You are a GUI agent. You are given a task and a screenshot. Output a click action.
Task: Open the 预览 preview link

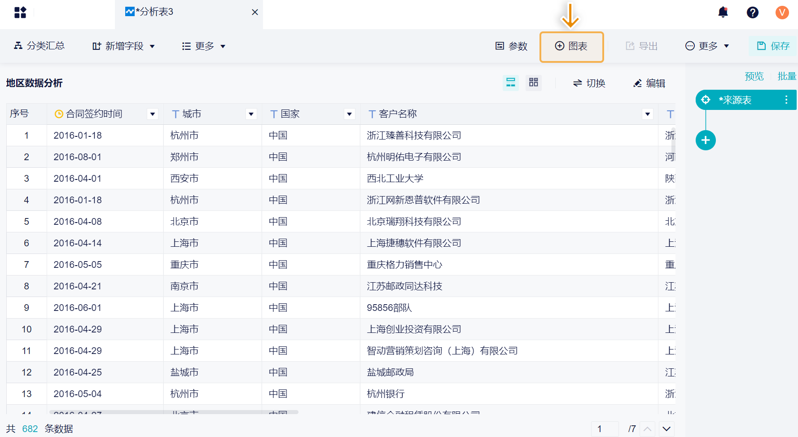[754, 76]
